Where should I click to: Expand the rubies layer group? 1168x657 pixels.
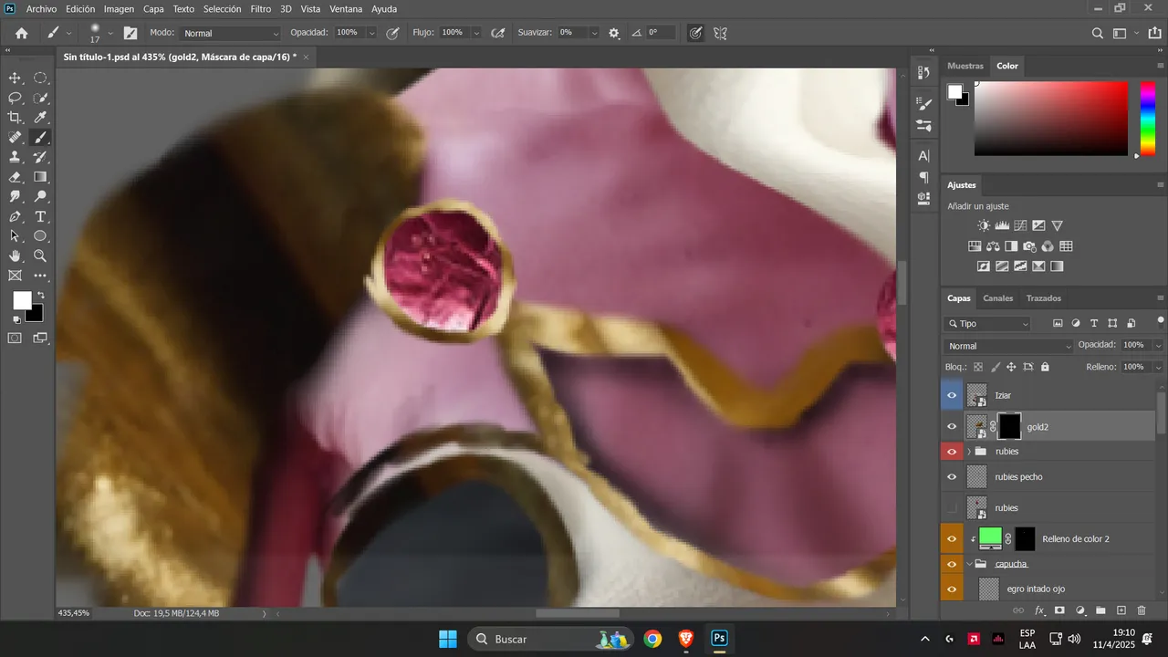point(969,452)
